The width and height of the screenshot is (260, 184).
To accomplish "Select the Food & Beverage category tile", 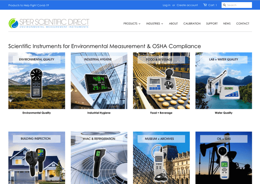I will [161, 81].
